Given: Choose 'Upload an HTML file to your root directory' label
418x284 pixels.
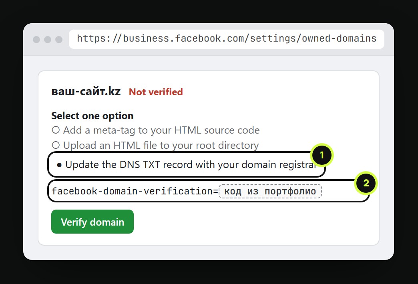Looking at the screenshot, I should coord(161,146).
